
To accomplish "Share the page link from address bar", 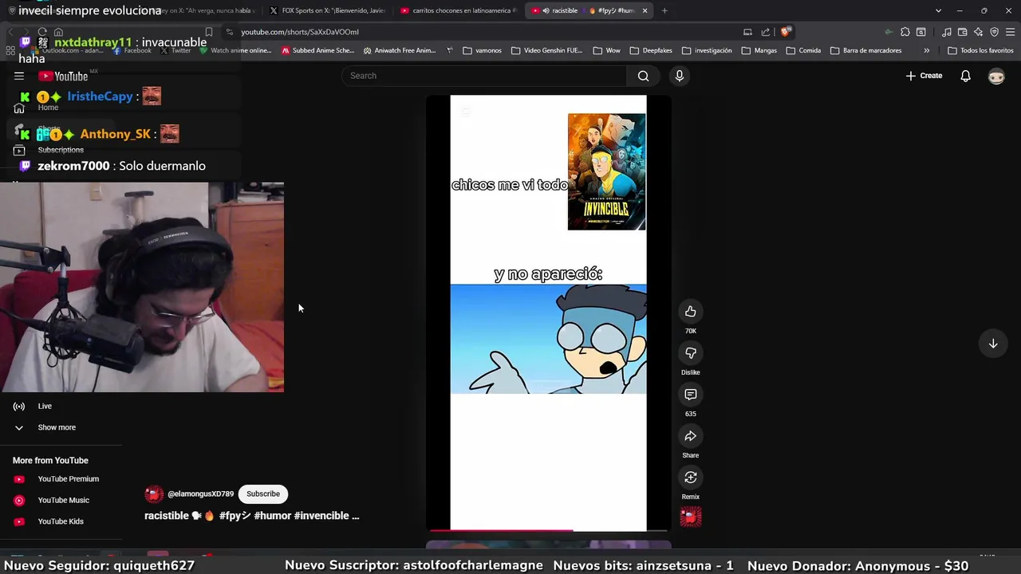I will [x=766, y=32].
